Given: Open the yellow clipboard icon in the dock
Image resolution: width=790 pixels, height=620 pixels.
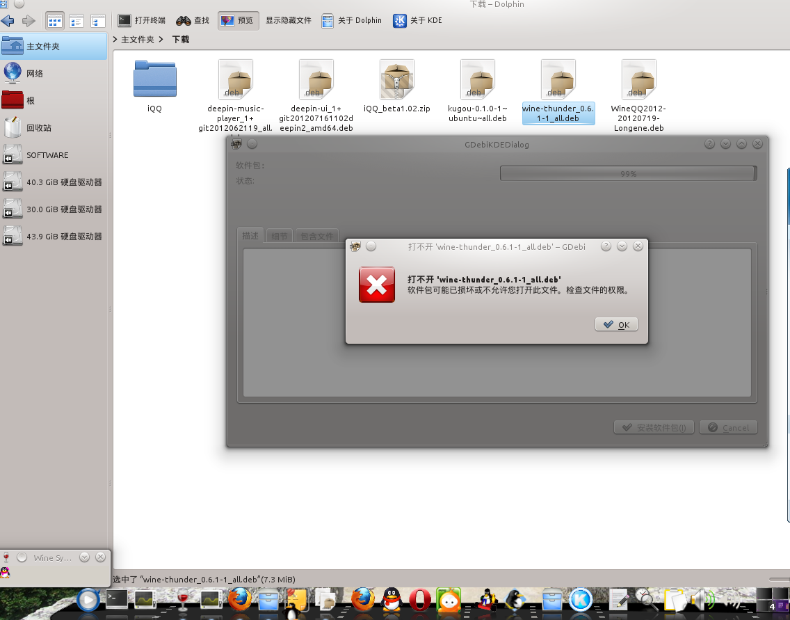Looking at the screenshot, I should 675,601.
